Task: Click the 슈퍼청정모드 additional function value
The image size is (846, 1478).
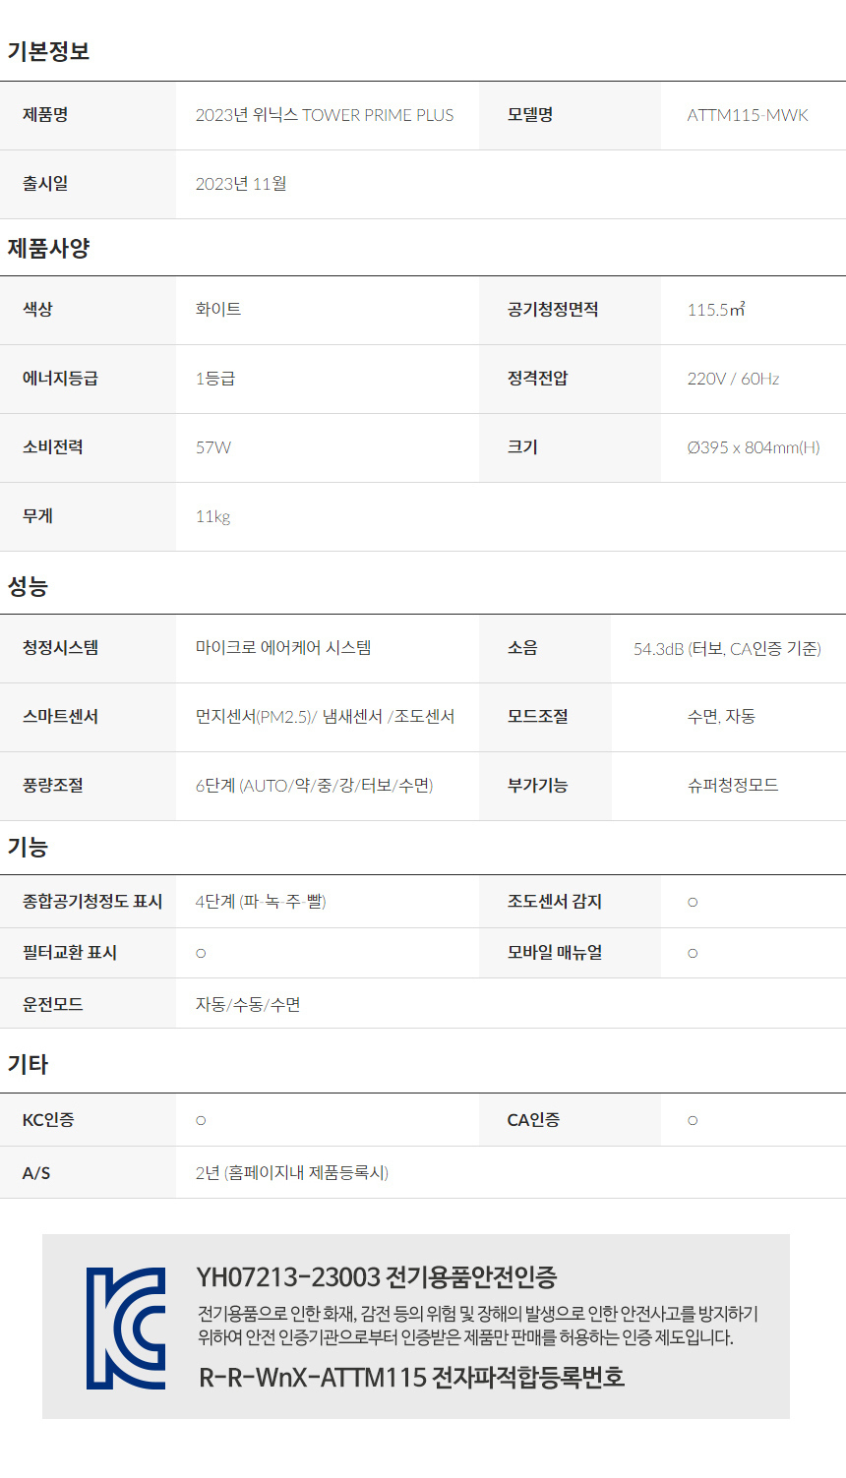Action: point(733,785)
